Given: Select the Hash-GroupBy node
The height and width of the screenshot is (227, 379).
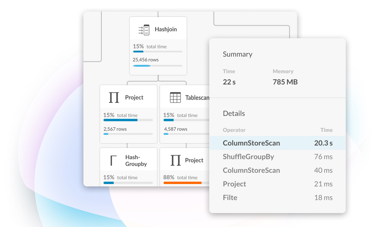Looking at the screenshot, I should (x=128, y=166).
